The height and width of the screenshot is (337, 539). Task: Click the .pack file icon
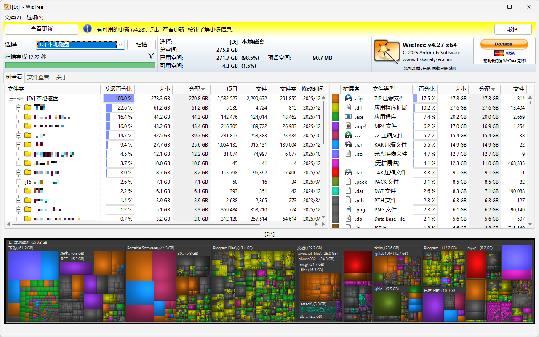(348, 182)
